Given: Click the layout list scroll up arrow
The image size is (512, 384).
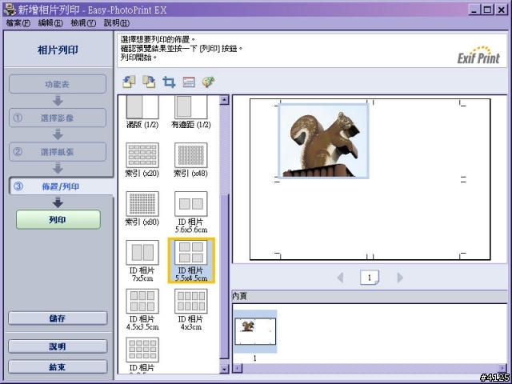Looking at the screenshot, I should click(x=224, y=100).
